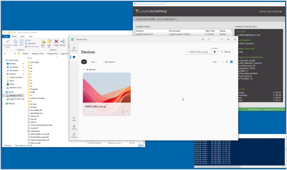Viewport: 287px width, 170px height.
Task: Open Windows App Settings gear
Action: point(74,127)
